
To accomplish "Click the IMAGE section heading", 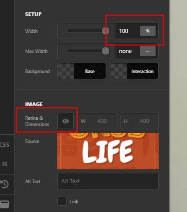I will tap(34, 104).
